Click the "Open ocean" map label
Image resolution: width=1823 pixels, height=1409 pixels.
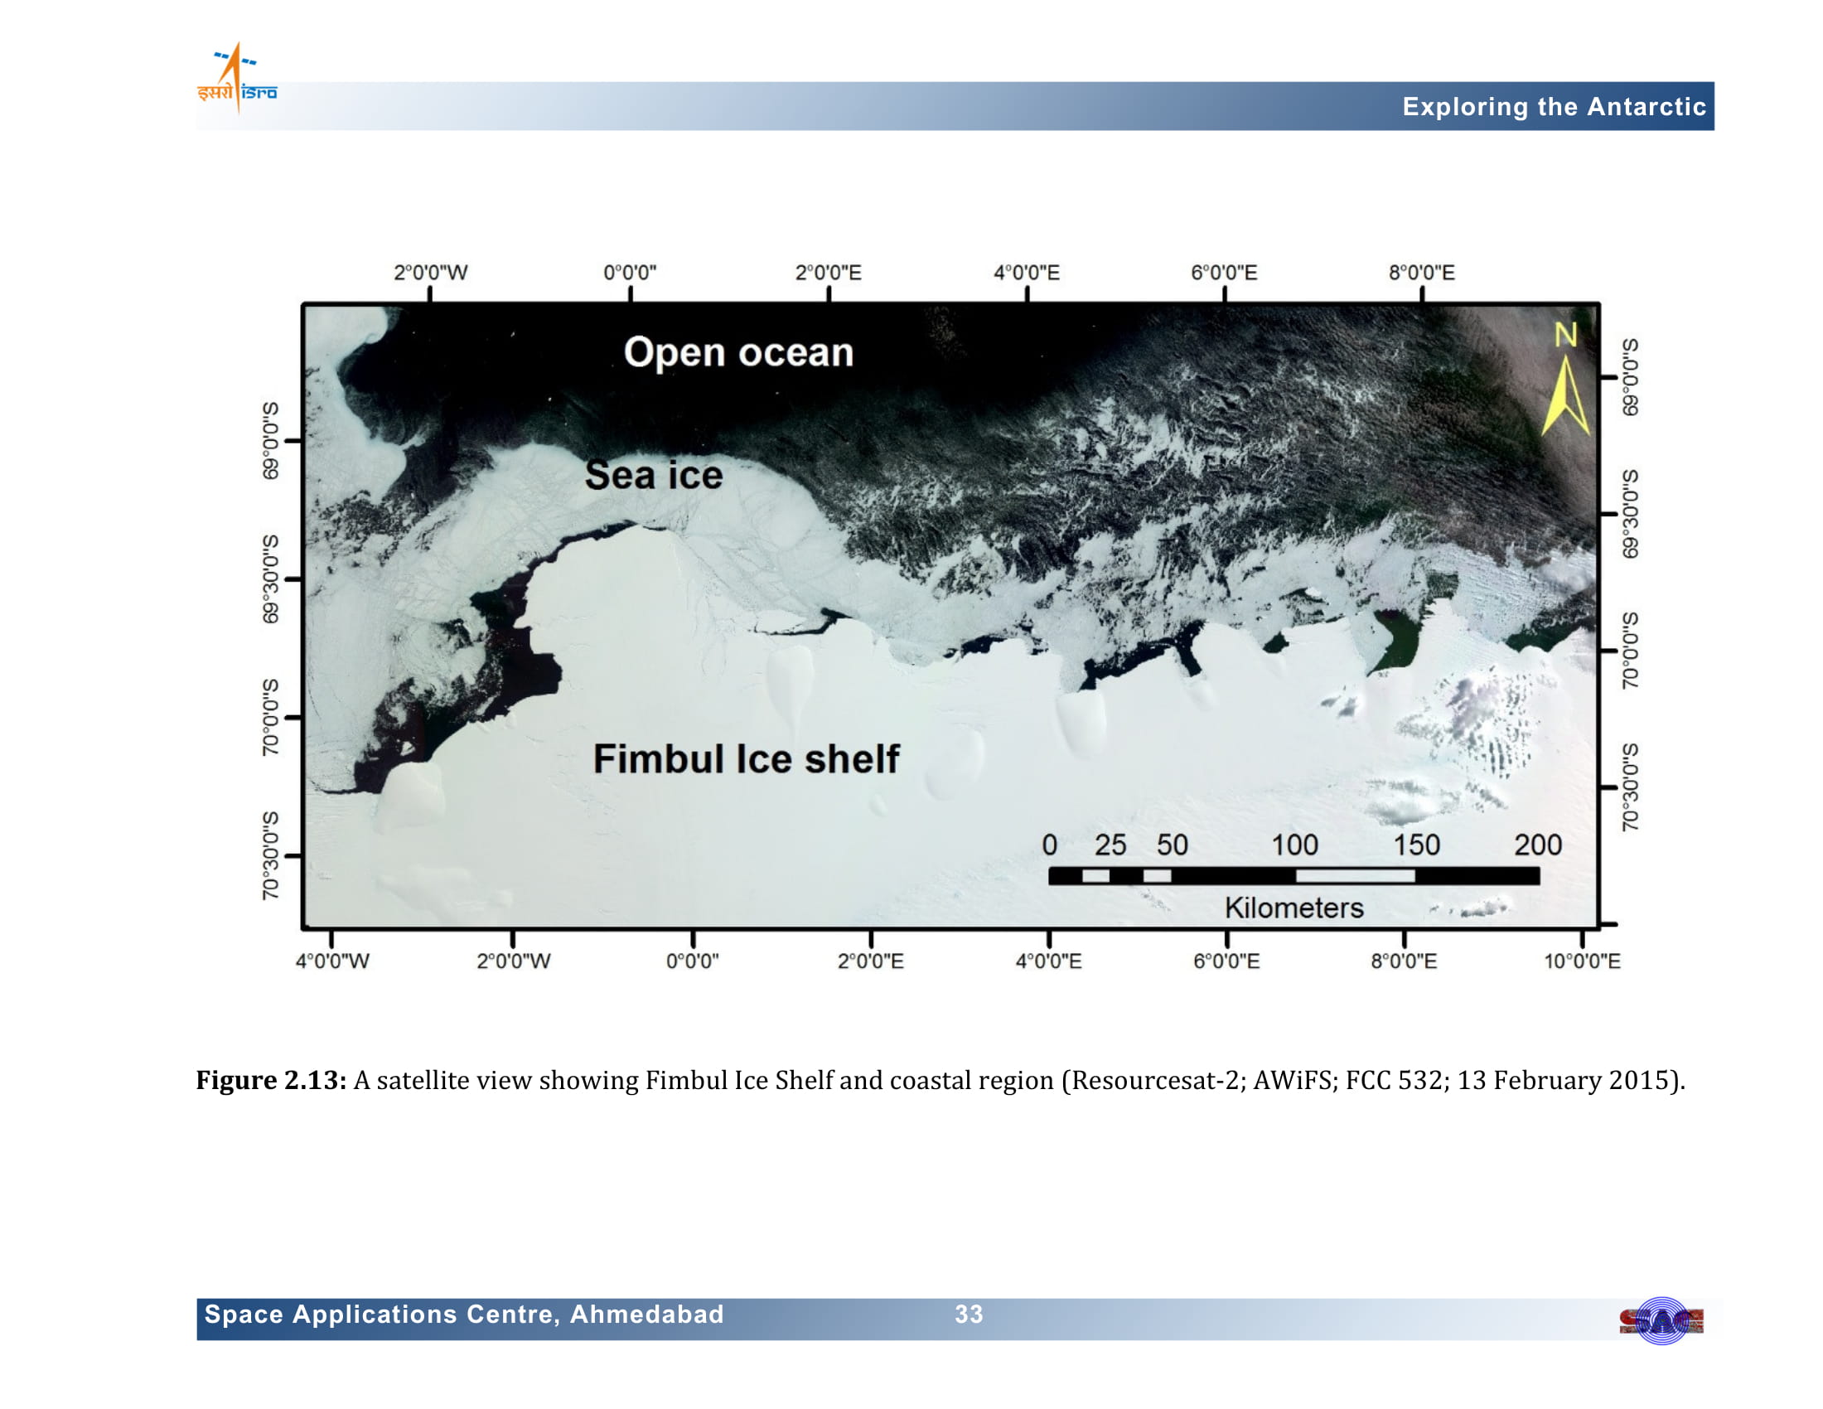pyautogui.click(x=738, y=352)
